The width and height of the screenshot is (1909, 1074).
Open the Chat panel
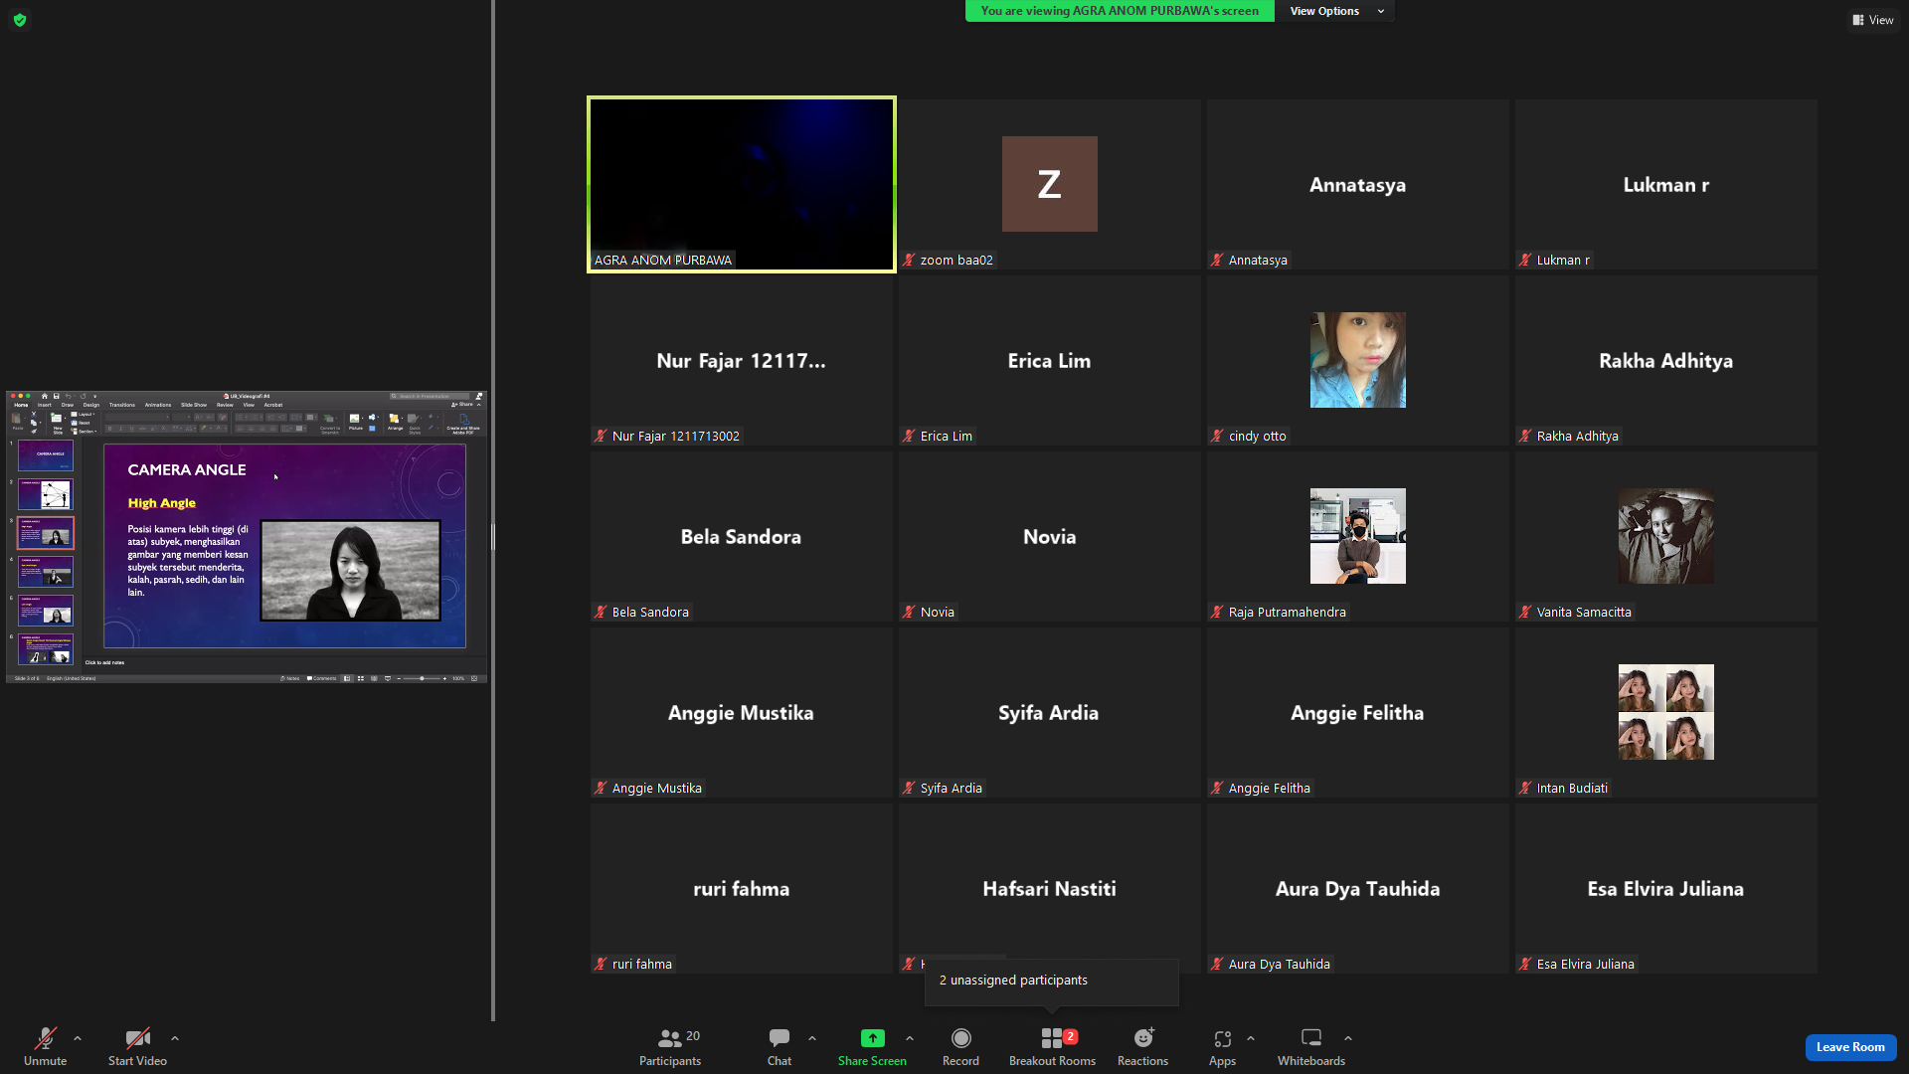coord(780,1047)
